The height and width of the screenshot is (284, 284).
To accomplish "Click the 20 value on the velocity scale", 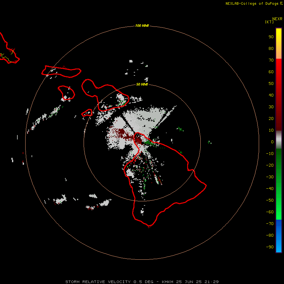I will (x=271, y=119).
